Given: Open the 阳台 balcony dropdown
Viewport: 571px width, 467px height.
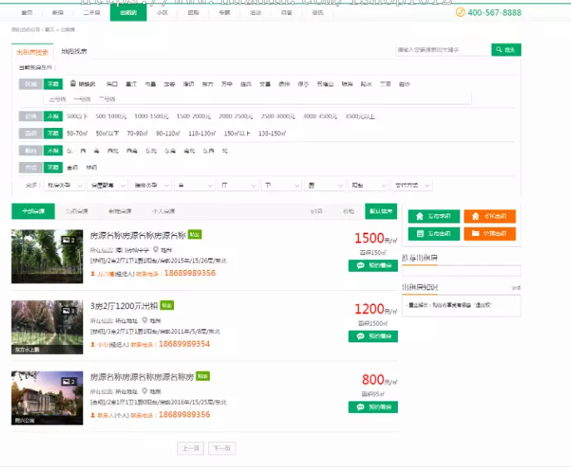Looking at the screenshot, I should [x=368, y=185].
